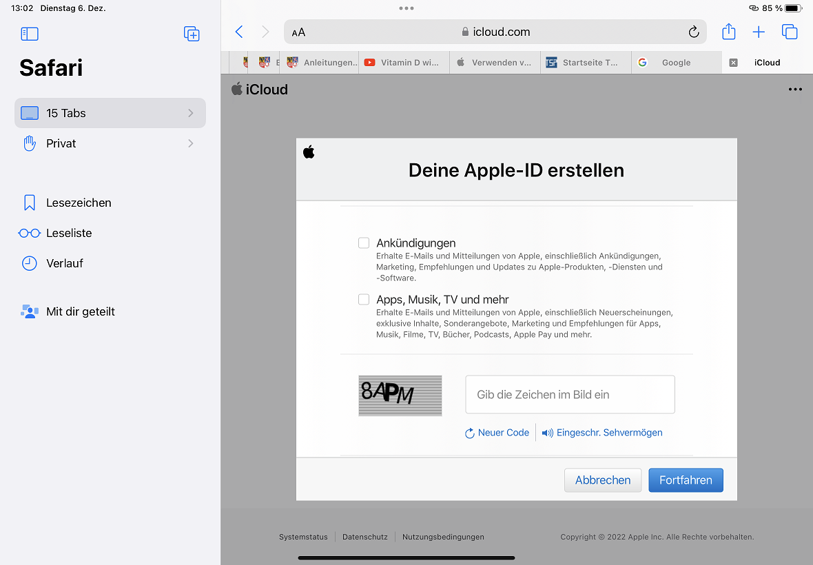
Task: Select the 15 Tabs group label
Action: (x=66, y=113)
